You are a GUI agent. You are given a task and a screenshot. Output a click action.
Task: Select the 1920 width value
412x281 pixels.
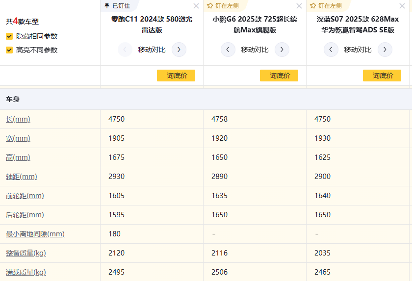pyautogui.click(x=219, y=138)
